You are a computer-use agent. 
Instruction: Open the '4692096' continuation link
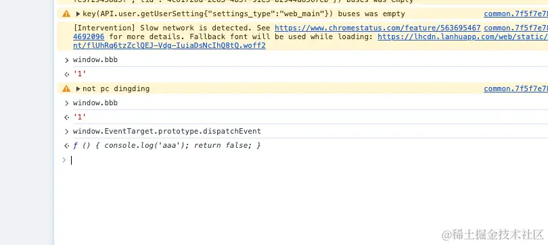(89, 36)
